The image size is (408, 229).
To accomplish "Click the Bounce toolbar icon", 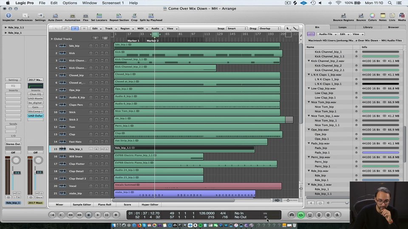I will coord(361,16).
